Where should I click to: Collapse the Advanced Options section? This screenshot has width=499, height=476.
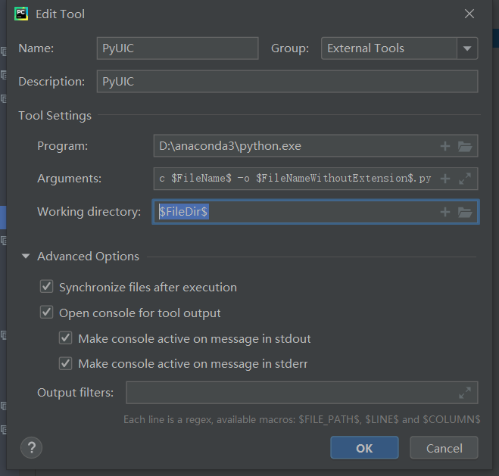point(27,257)
